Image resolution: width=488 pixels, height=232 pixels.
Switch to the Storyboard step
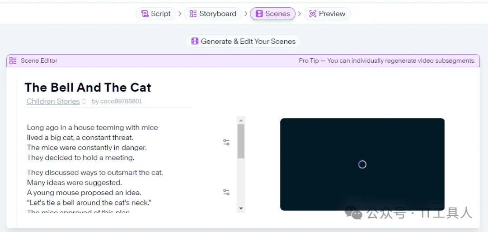(x=213, y=14)
